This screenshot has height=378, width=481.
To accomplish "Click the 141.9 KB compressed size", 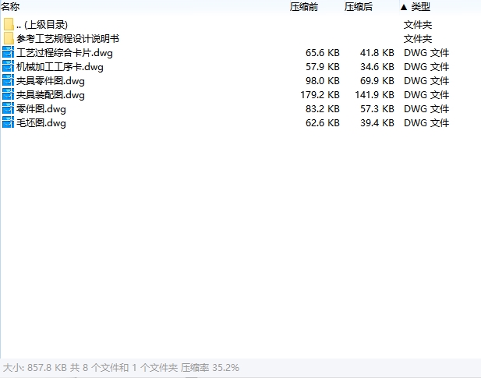I will (x=374, y=95).
